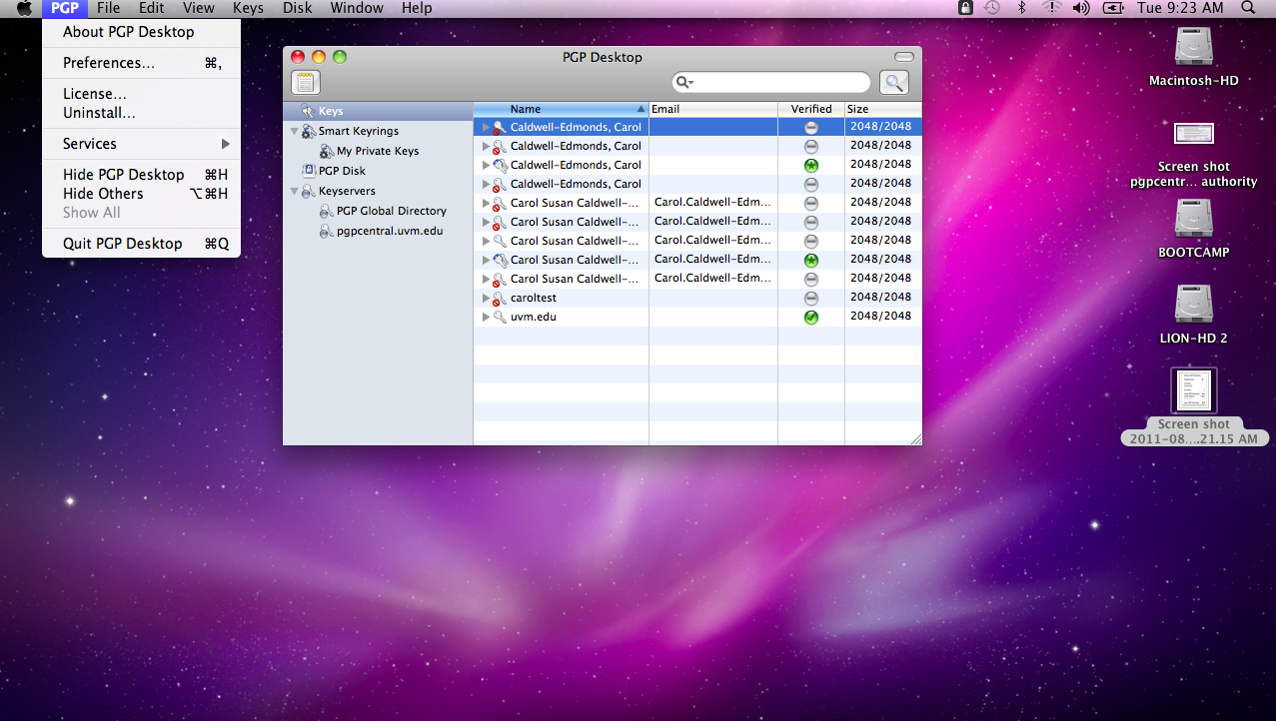The image size is (1276, 721).
Task: Choose Hide Others from the menu
Action: tap(141, 194)
